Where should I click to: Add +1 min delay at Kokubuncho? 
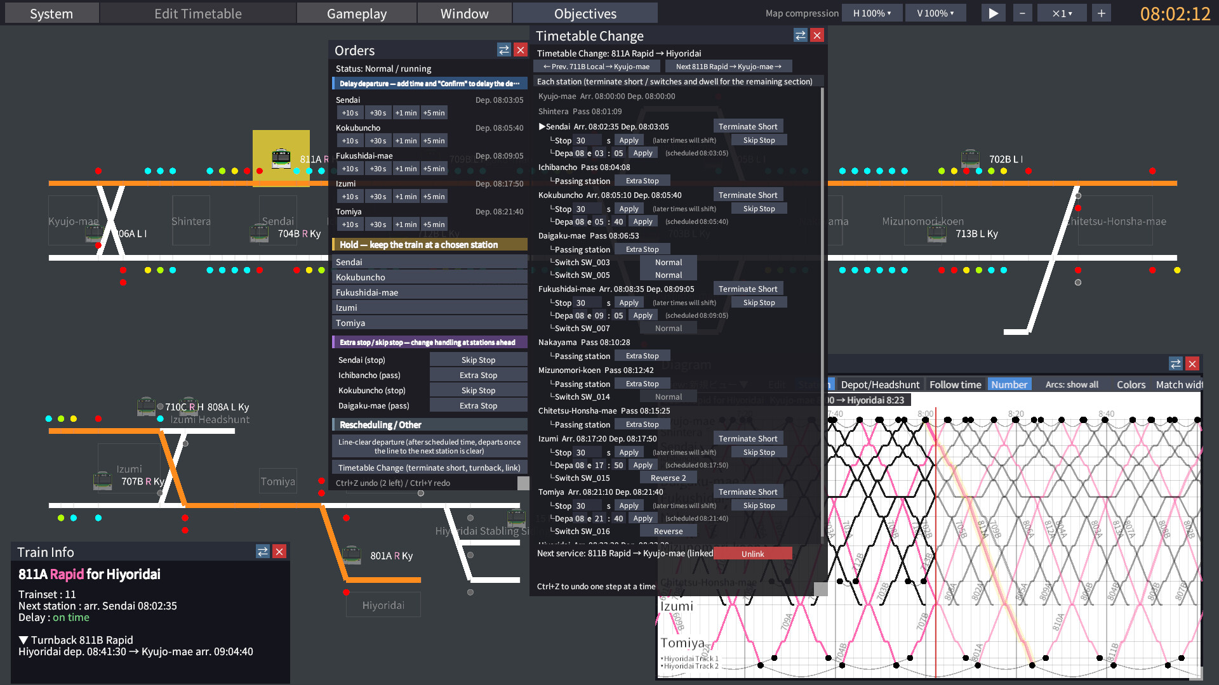pyautogui.click(x=406, y=141)
